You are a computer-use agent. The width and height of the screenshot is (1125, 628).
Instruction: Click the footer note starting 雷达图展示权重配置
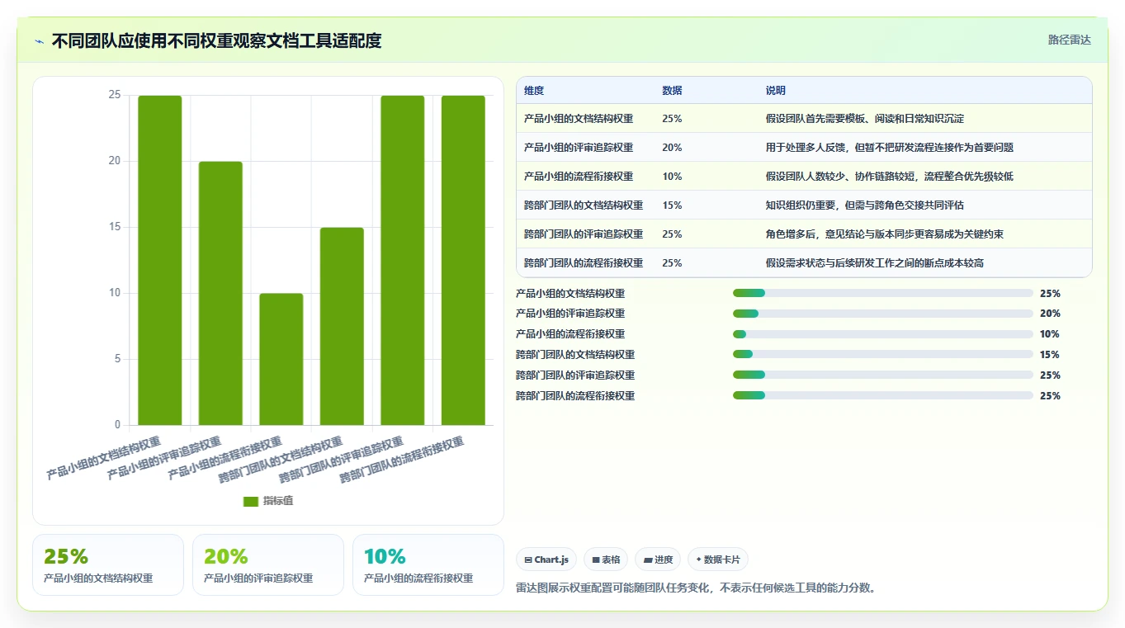(696, 588)
